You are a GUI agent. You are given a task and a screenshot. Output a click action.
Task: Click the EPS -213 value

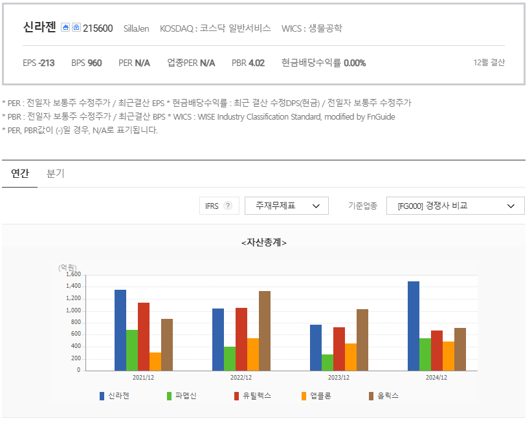point(39,63)
